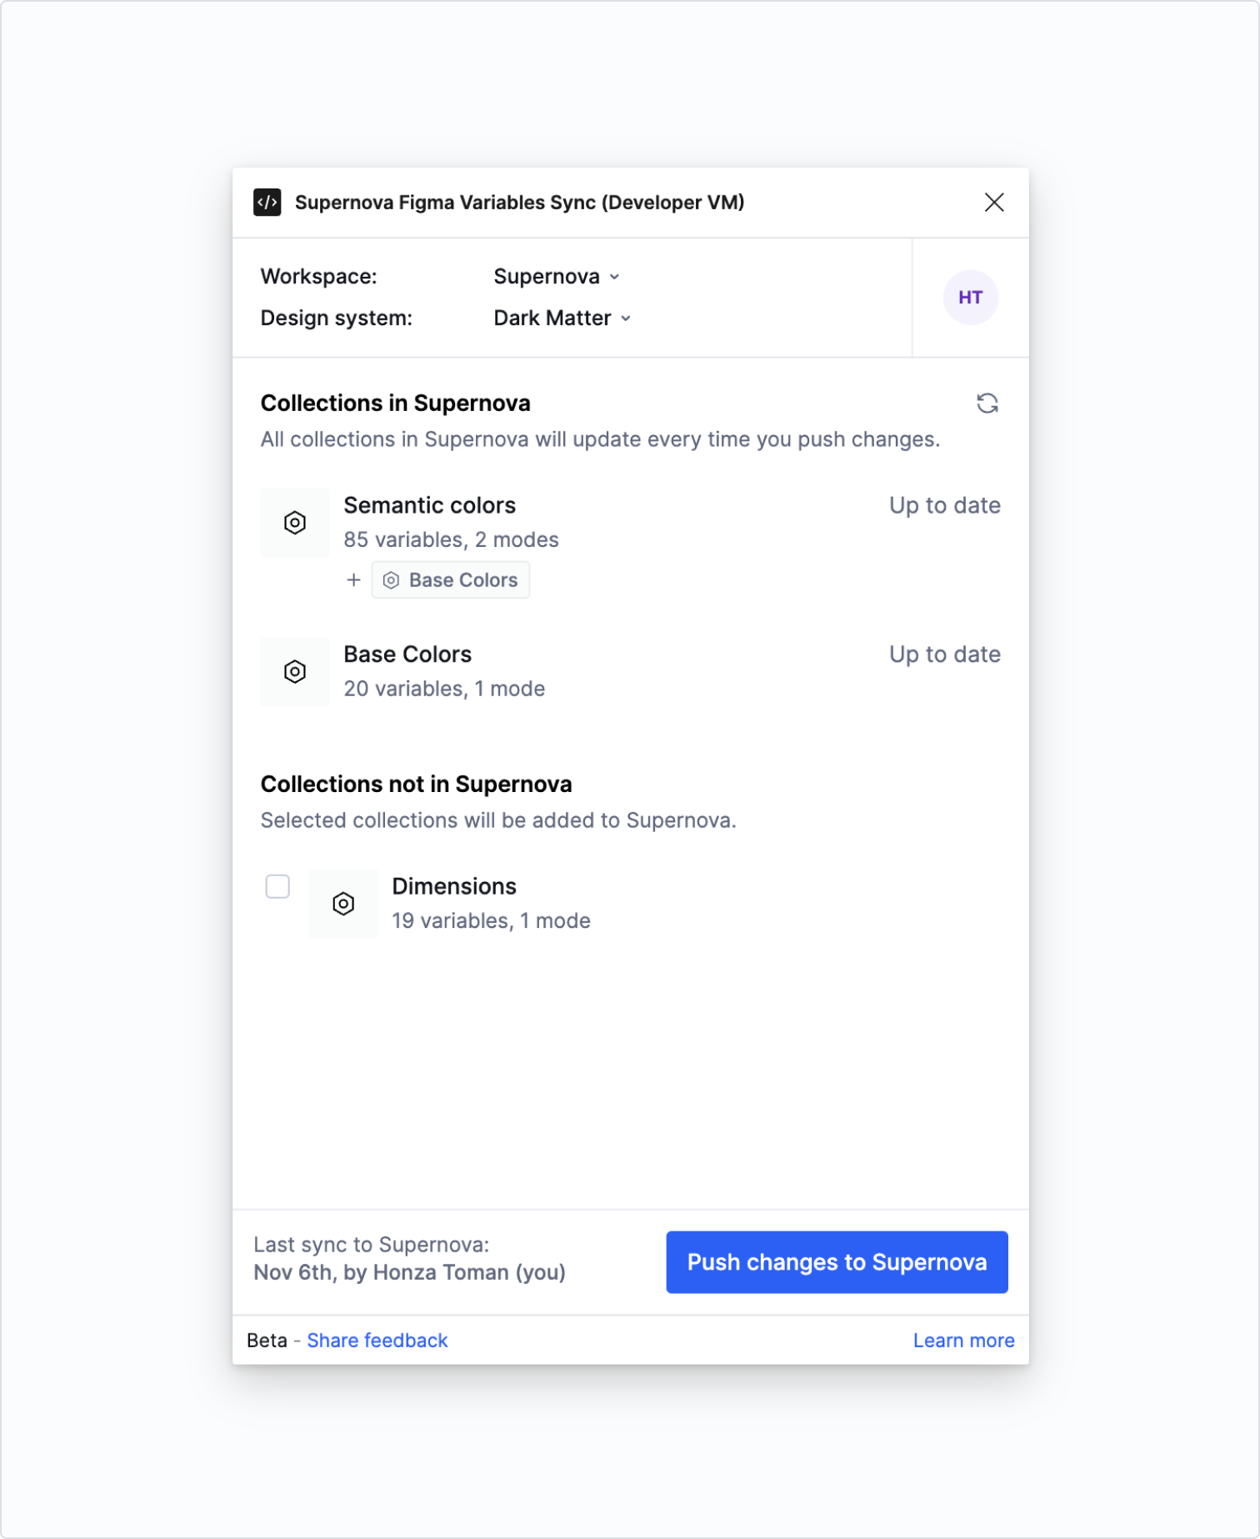
Task: Click the Dimensions collection icon
Action: 343,904
